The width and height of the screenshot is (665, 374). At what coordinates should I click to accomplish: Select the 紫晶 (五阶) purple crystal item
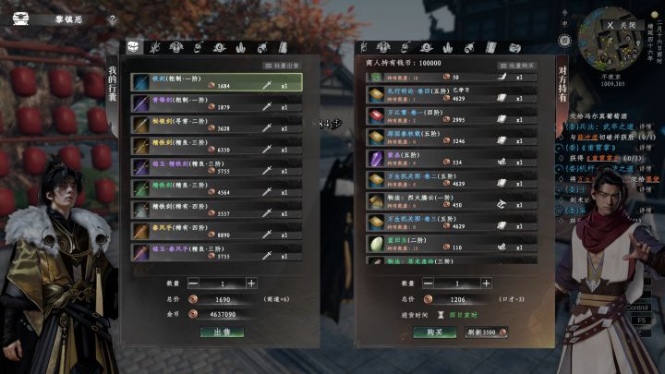tap(451, 158)
